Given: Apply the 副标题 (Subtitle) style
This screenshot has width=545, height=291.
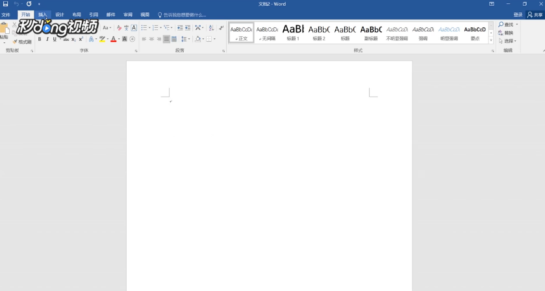Looking at the screenshot, I should pyautogui.click(x=371, y=33).
